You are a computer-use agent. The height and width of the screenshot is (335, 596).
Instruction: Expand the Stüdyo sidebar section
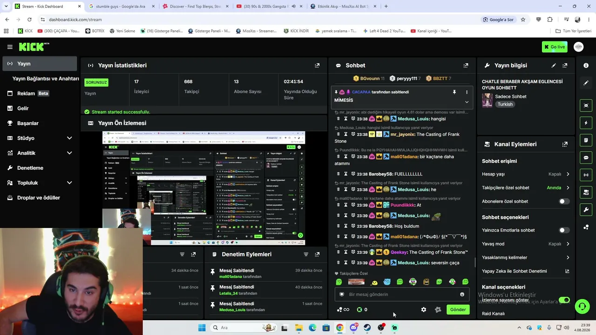pos(69,138)
